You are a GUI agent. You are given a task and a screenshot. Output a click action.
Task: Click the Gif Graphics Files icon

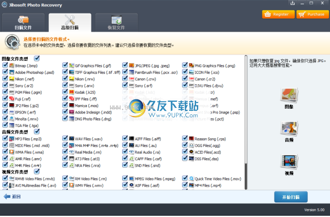[x=71, y=66]
